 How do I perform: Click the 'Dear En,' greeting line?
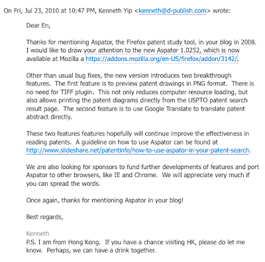[x=38, y=26]
